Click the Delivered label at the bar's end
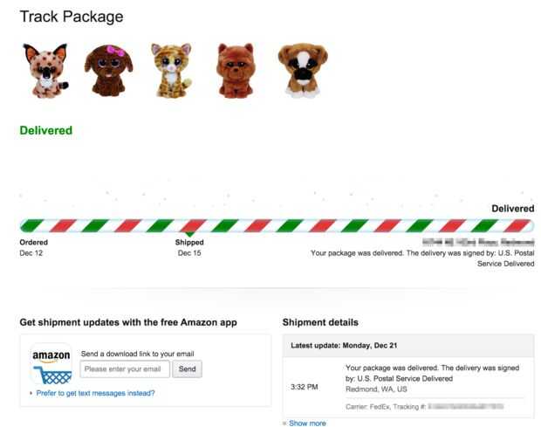541x427 pixels. pos(512,209)
